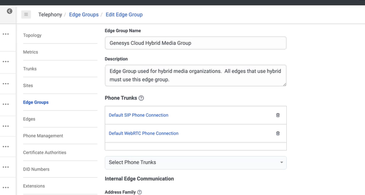Open Phone Management section
This screenshot has height=195, width=365.
43,136
